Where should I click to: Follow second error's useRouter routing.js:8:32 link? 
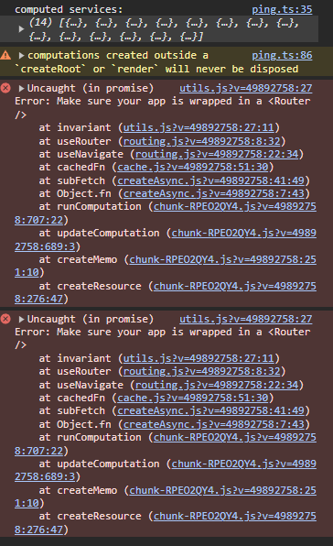[201, 371]
